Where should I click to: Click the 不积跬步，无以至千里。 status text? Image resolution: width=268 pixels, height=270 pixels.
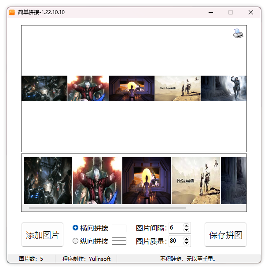(x=188, y=259)
